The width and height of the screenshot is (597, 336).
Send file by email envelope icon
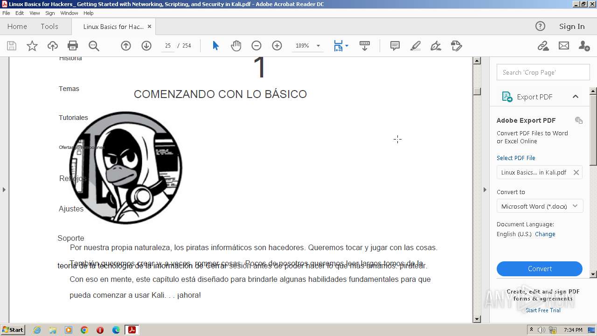pyautogui.click(x=564, y=46)
